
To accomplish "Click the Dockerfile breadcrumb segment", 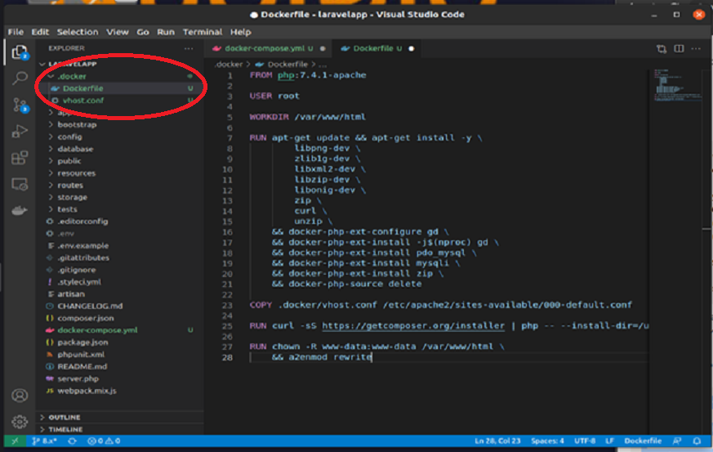I will pos(287,65).
